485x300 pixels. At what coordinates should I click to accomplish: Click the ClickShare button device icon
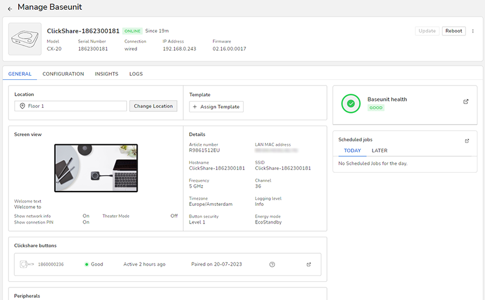pyautogui.click(x=27, y=264)
